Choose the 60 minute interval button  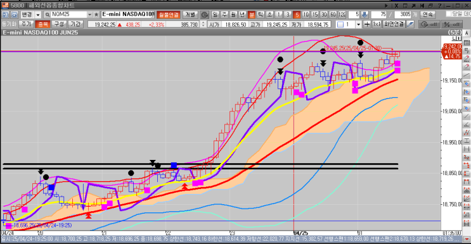coord(333,15)
